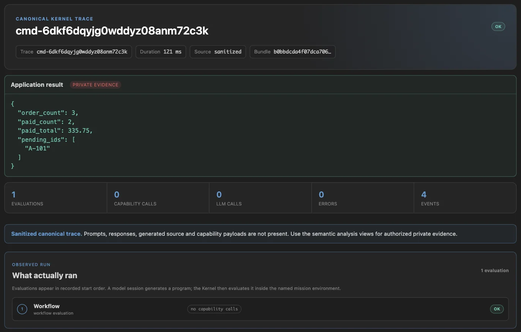Screen dimensions: 521x332
Task: Click the "paid_count": 2 line
Action: 46,122
